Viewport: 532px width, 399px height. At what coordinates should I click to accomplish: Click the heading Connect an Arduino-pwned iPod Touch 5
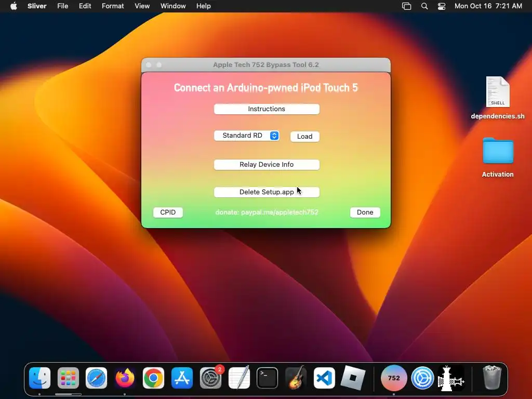coord(266,88)
